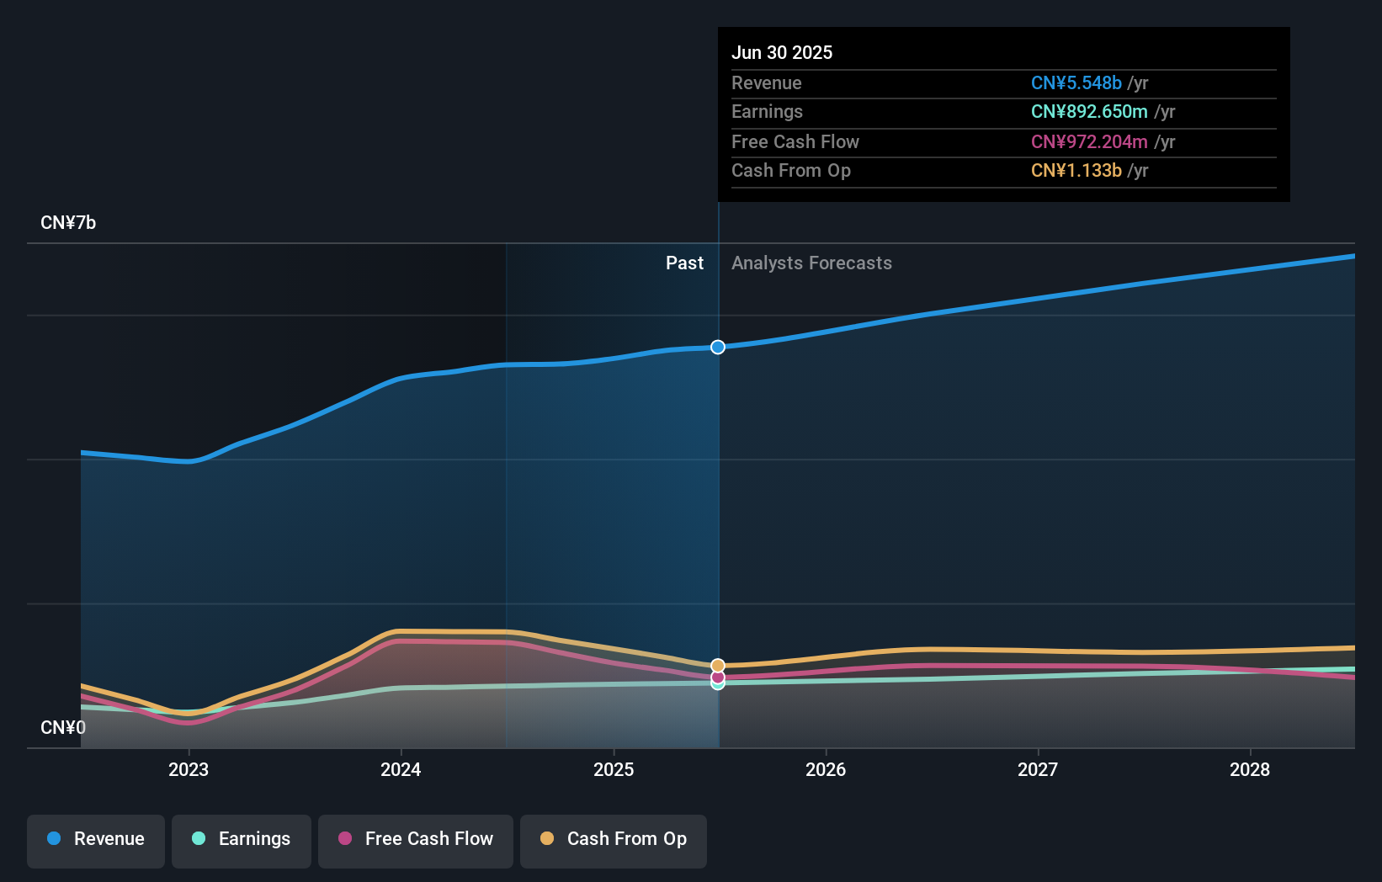Hide the Revenue series via its legend
Viewport: 1382px width, 882px height.
(x=95, y=839)
